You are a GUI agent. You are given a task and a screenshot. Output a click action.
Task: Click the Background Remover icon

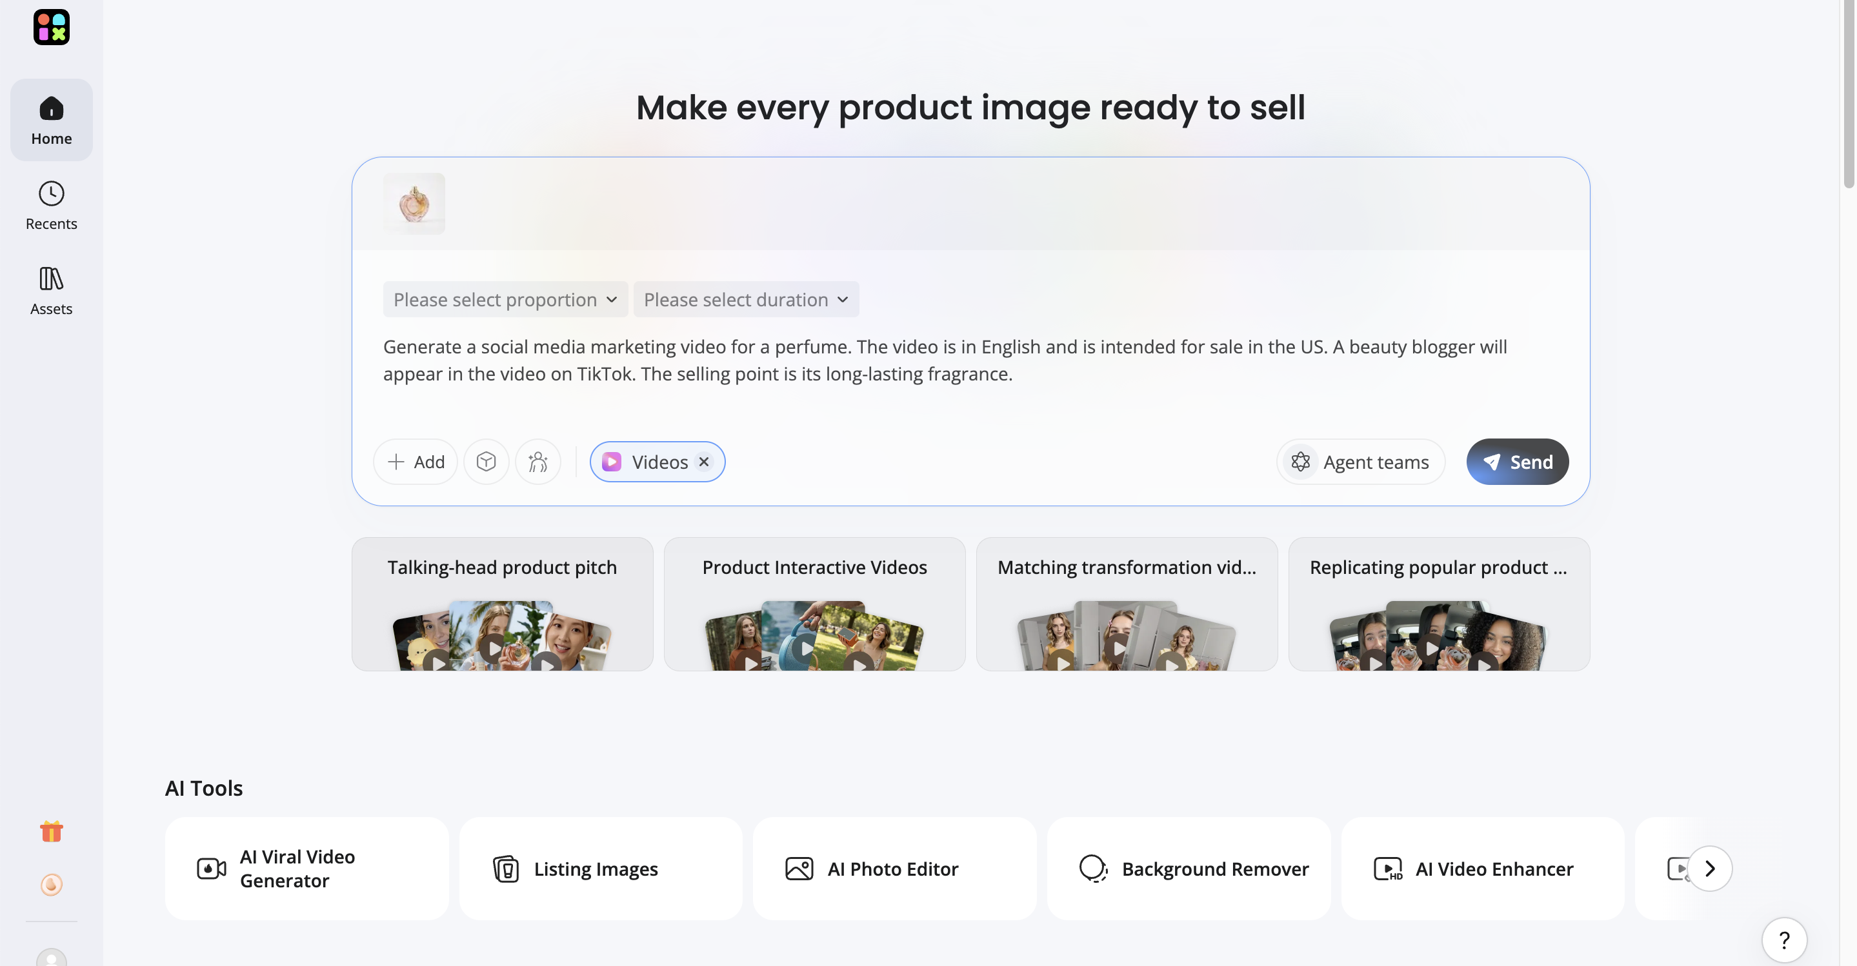[x=1093, y=869]
